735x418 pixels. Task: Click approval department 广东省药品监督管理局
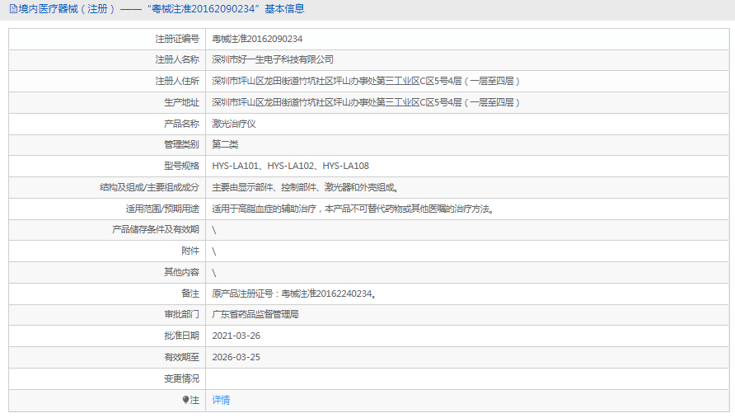tap(255, 314)
